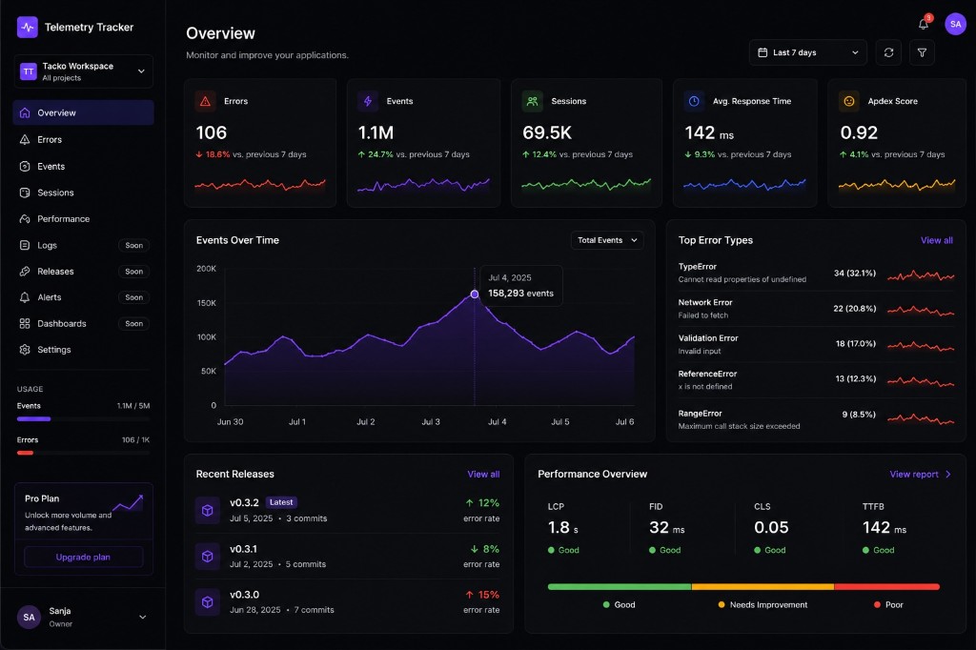Screen dimensions: 976x650
Task: Click the CLS 0.05 metric value
Action: pyautogui.click(x=771, y=528)
